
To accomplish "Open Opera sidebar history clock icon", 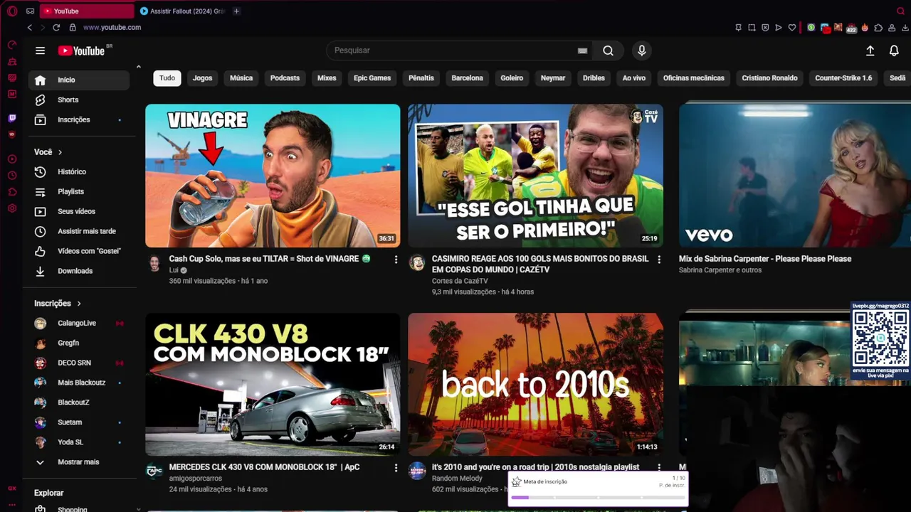I will (12, 176).
